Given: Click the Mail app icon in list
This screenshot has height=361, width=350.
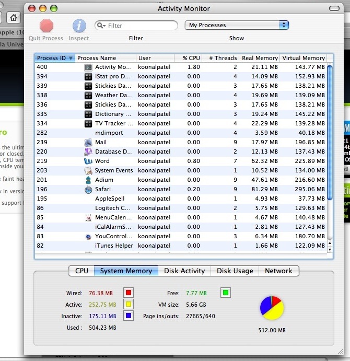Looking at the screenshot, I should [x=88, y=143].
